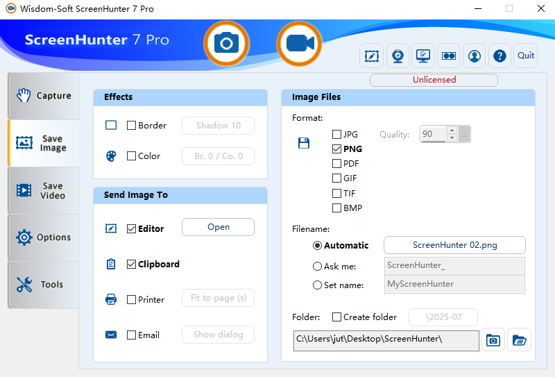This screenshot has height=377, width=555.
Task: Uncheck the Editor checkbox
Action: point(131,229)
